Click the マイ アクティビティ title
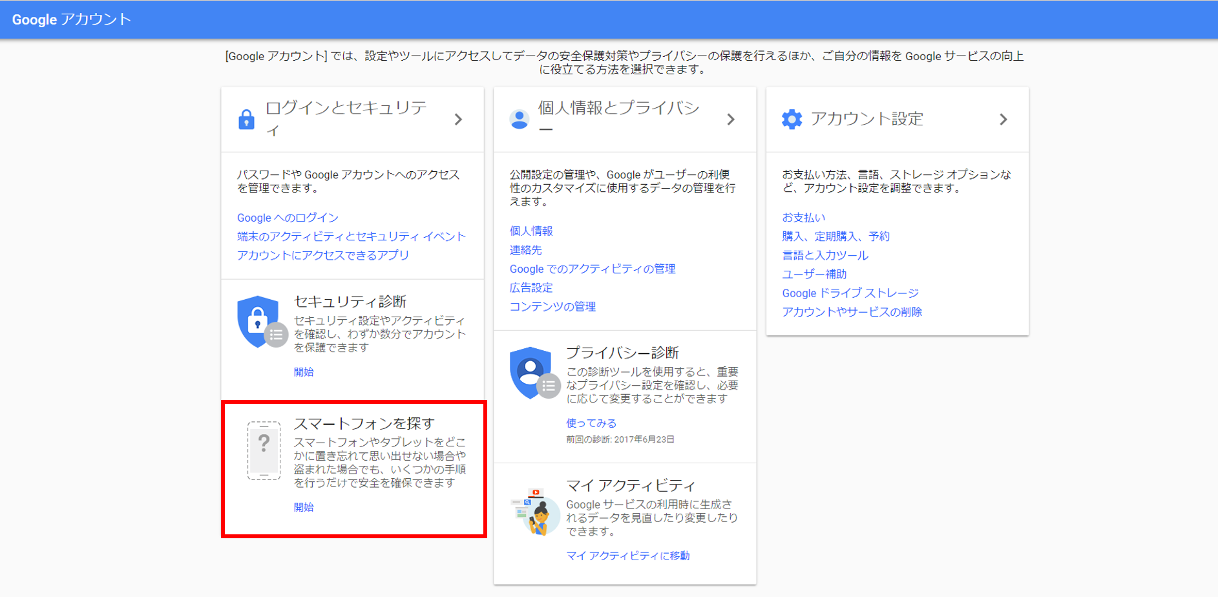 coord(631,485)
